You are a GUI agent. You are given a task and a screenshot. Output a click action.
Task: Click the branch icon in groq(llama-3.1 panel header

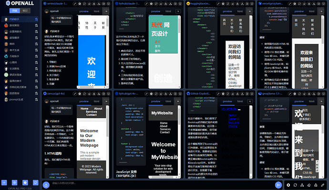314,94
